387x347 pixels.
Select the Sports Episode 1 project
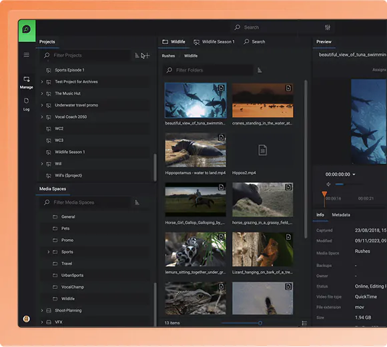[95, 70]
